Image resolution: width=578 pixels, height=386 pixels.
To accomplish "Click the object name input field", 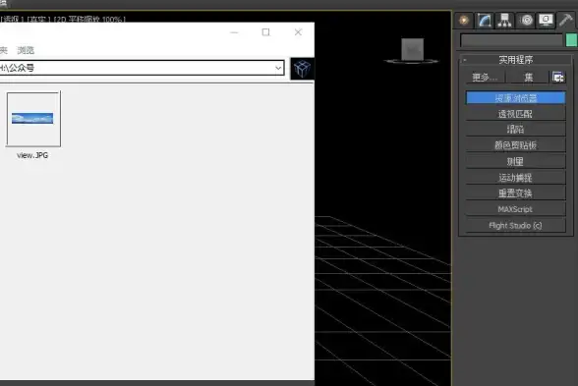I will click(x=511, y=39).
